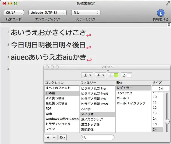Pick font size 14
Viewport: 171px width, 144px height.
point(157,119)
